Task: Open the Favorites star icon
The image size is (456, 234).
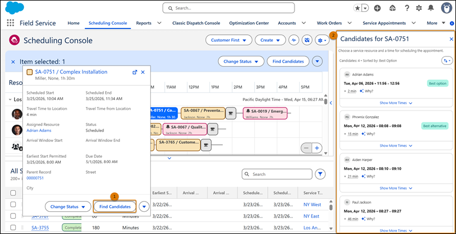Action: coord(357,8)
